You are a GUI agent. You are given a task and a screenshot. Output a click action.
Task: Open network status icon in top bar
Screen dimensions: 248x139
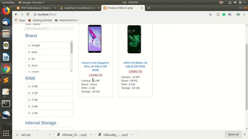pos(230,2)
